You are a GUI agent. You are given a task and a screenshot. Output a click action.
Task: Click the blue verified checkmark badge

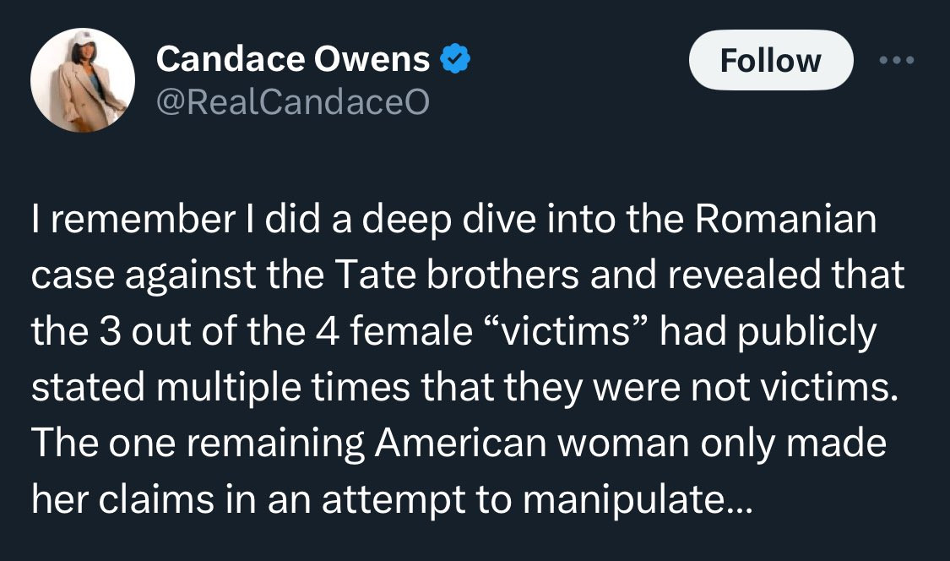click(x=455, y=59)
